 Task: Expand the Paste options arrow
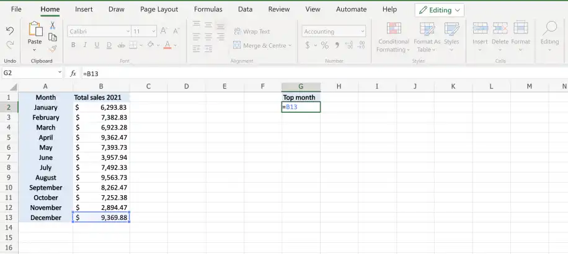tap(35, 50)
